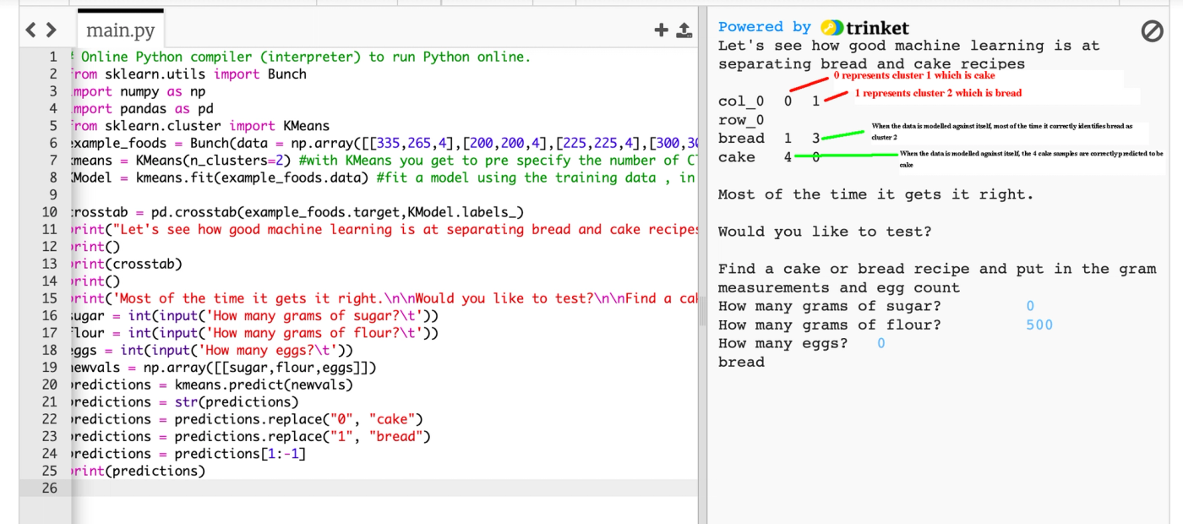Click the print(crosstab) line
Viewport: 1183px width, 524px height.
(125, 264)
